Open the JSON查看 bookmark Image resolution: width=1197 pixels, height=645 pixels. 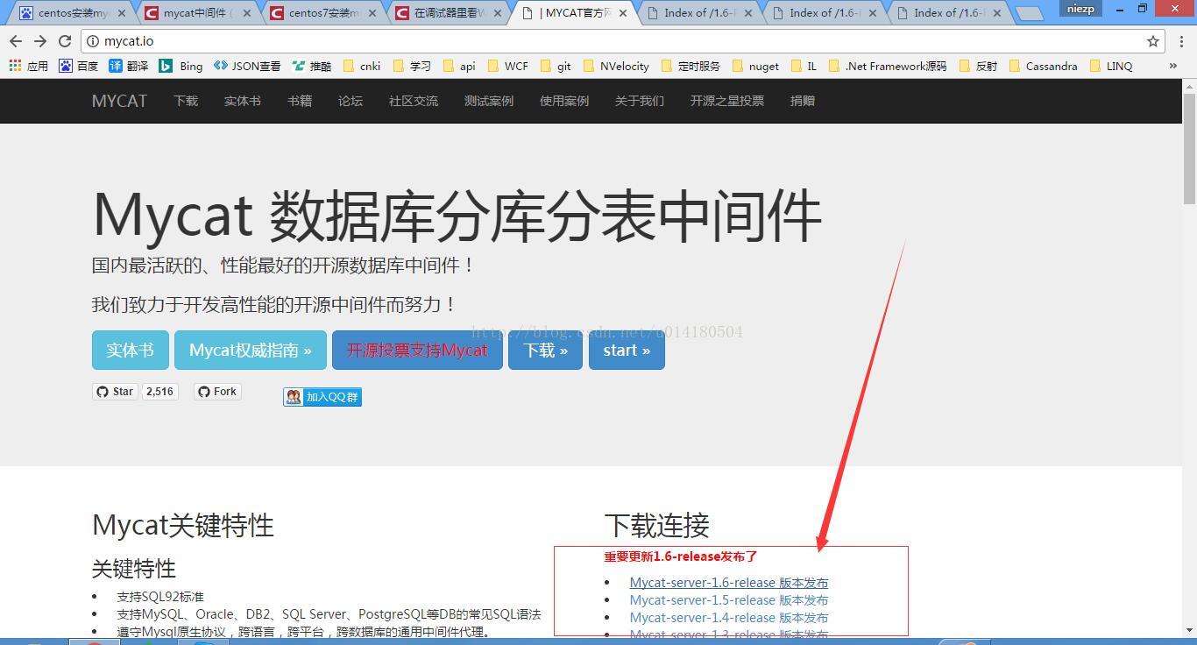[x=247, y=66]
